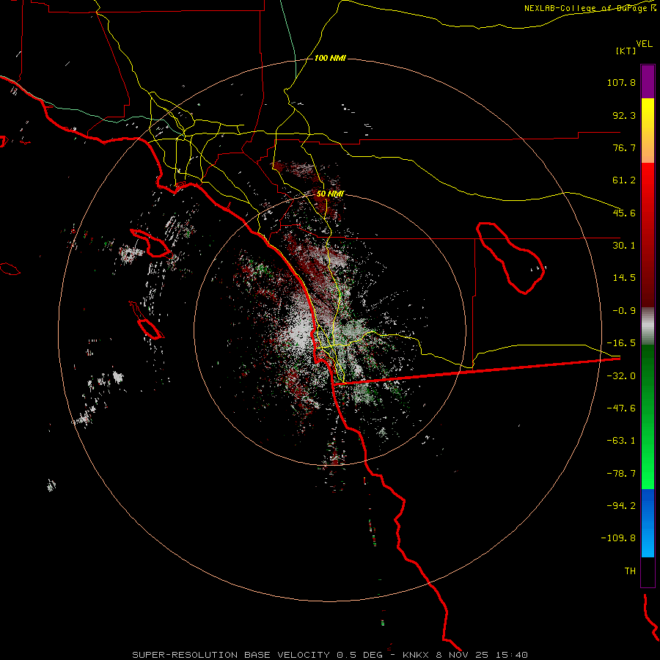Select the -47.6 legend value

[x=621, y=408]
